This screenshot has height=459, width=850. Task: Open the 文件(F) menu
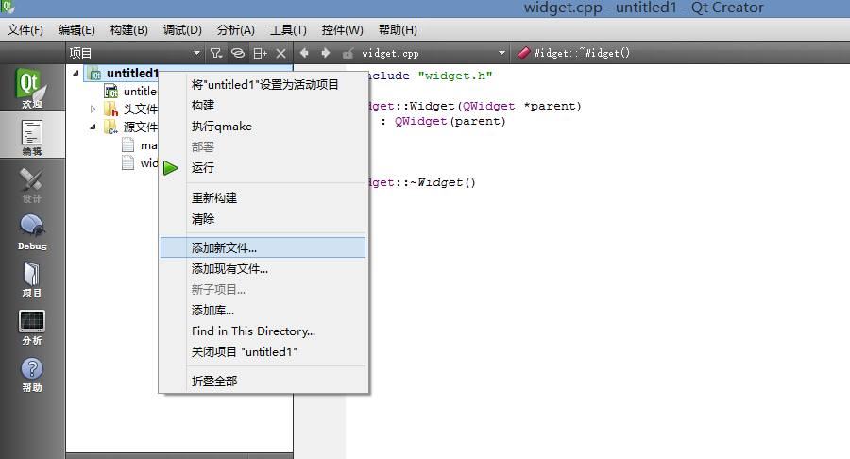(25, 30)
